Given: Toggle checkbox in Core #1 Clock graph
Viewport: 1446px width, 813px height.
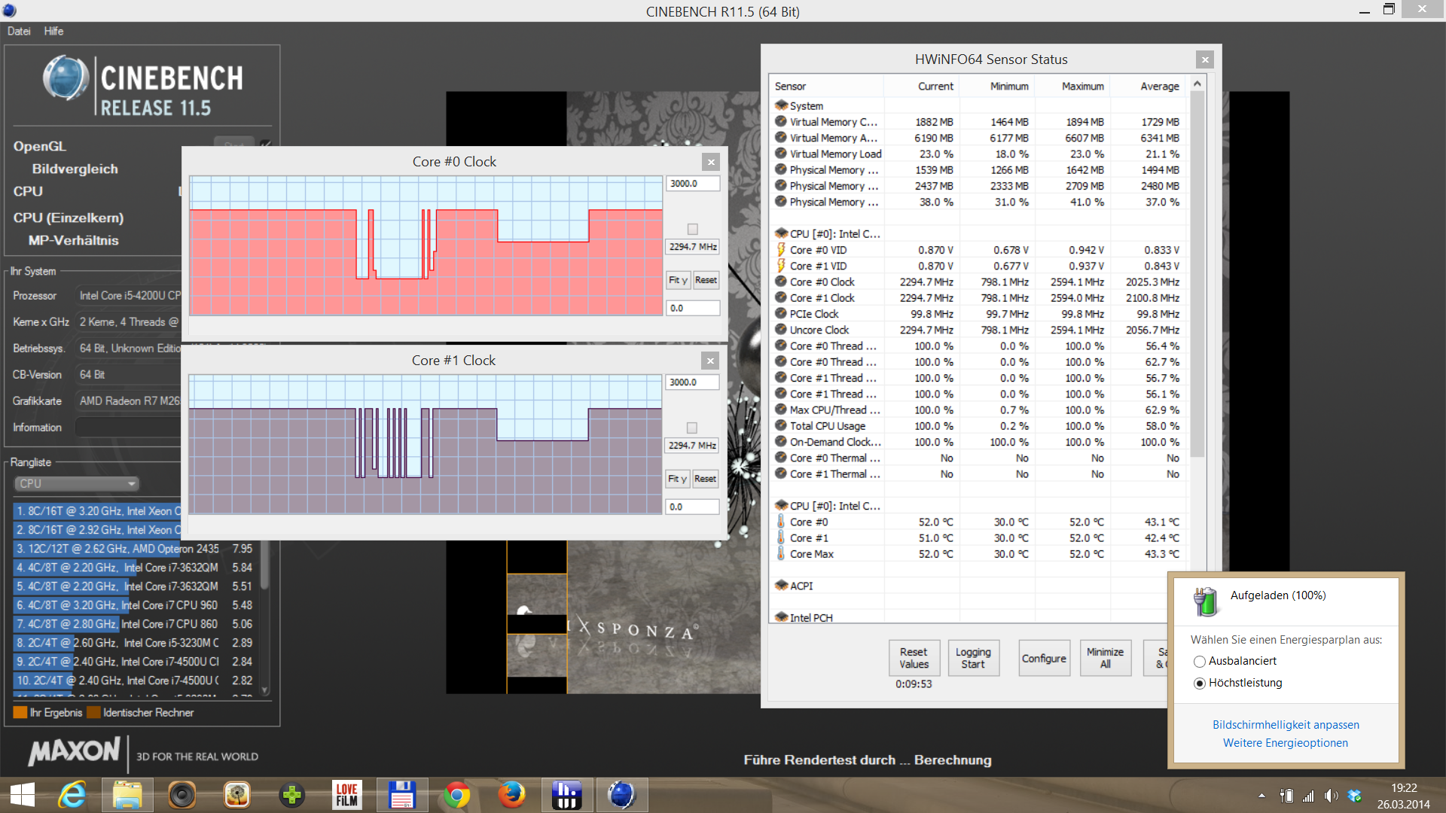Looking at the screenshot, I should tap(692, 428).
